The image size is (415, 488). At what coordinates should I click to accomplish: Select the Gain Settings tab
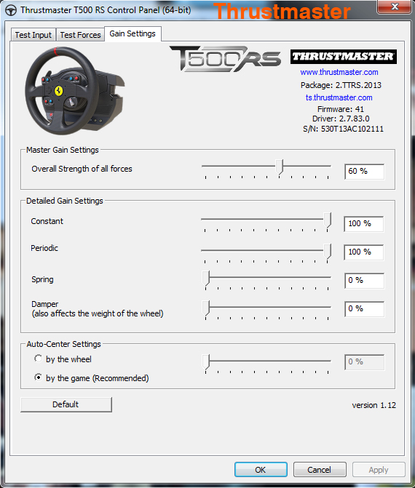pos(133,33)
